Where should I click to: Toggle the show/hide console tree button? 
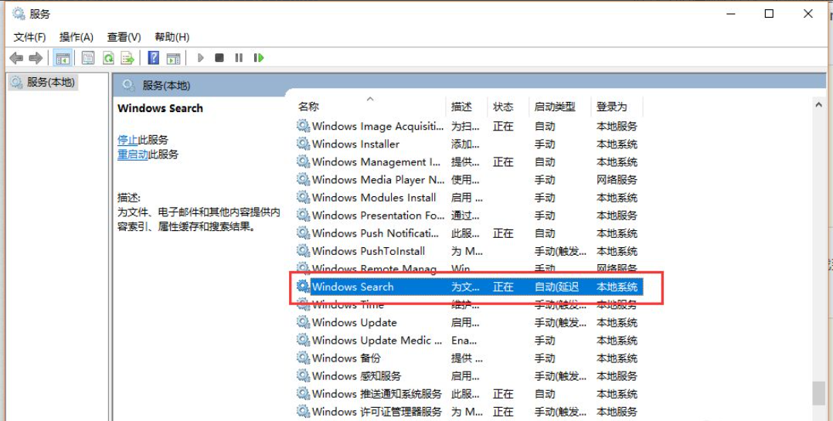click(62, 58)
